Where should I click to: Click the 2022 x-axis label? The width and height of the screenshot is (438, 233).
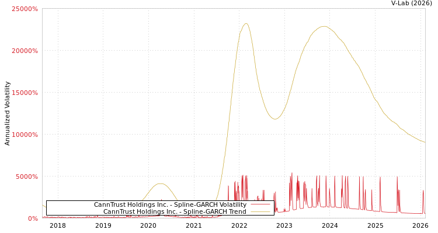tap(239, 225)
